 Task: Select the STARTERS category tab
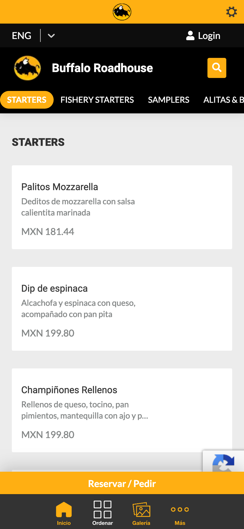27,100
